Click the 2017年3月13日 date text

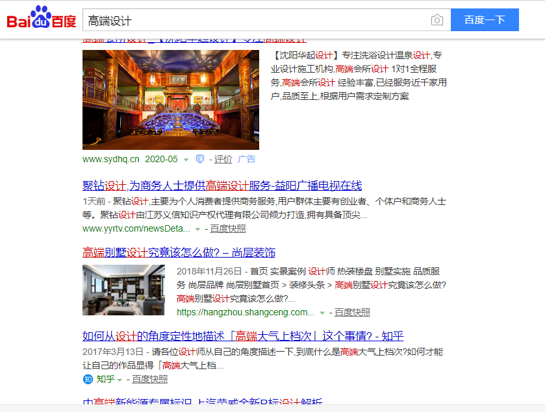coord(113,352)
